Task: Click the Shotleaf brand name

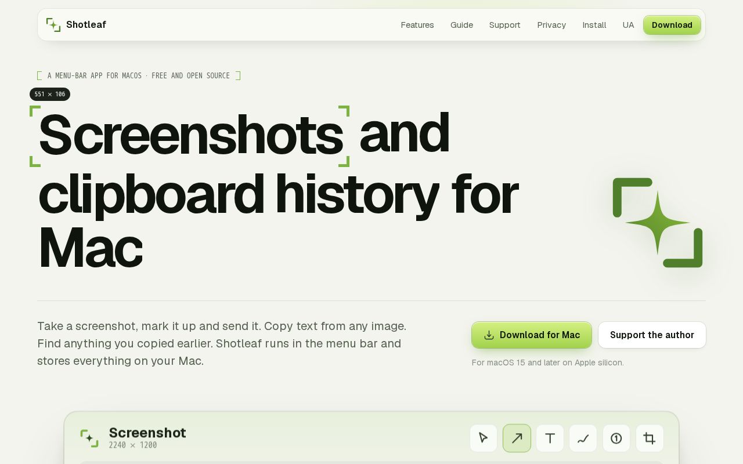Action: coord(86,24)
